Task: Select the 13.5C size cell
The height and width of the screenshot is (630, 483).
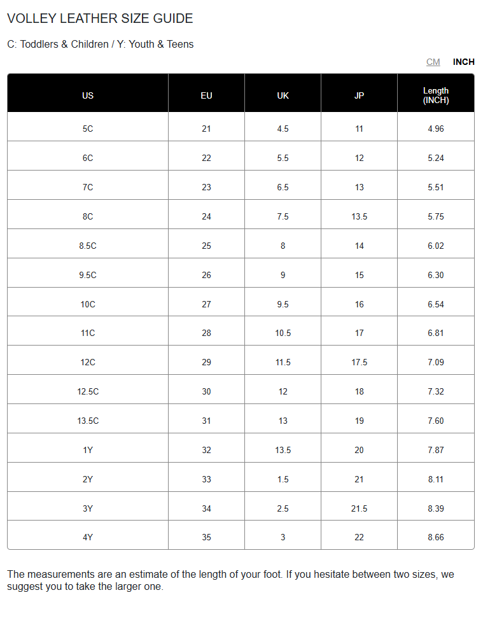Action: point(88,421)
